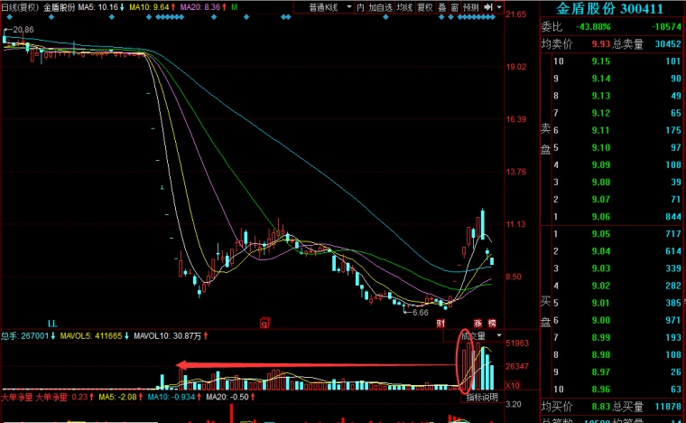This screenshot has width=686, height=423.
Task: Toggle 叠 overlay chart option
Action: click(441, 7)
